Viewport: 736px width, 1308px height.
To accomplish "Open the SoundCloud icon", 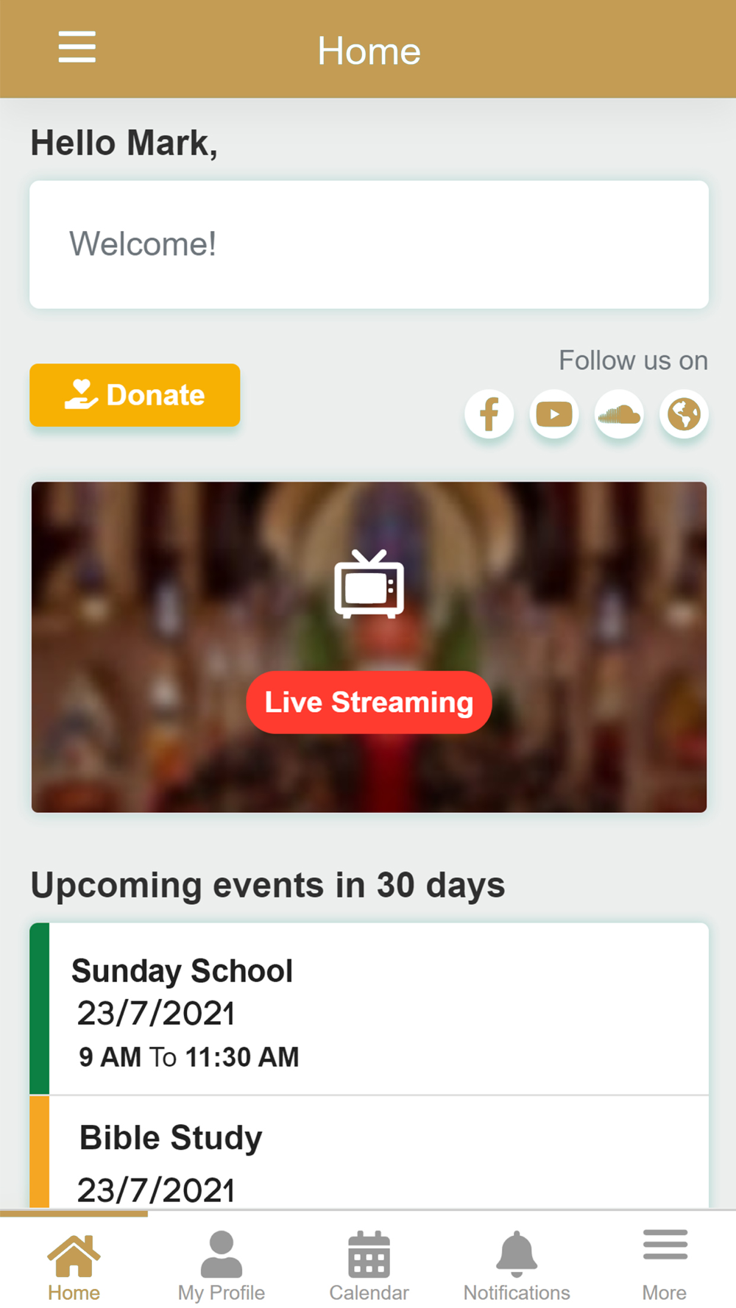I will coord(619,414).
